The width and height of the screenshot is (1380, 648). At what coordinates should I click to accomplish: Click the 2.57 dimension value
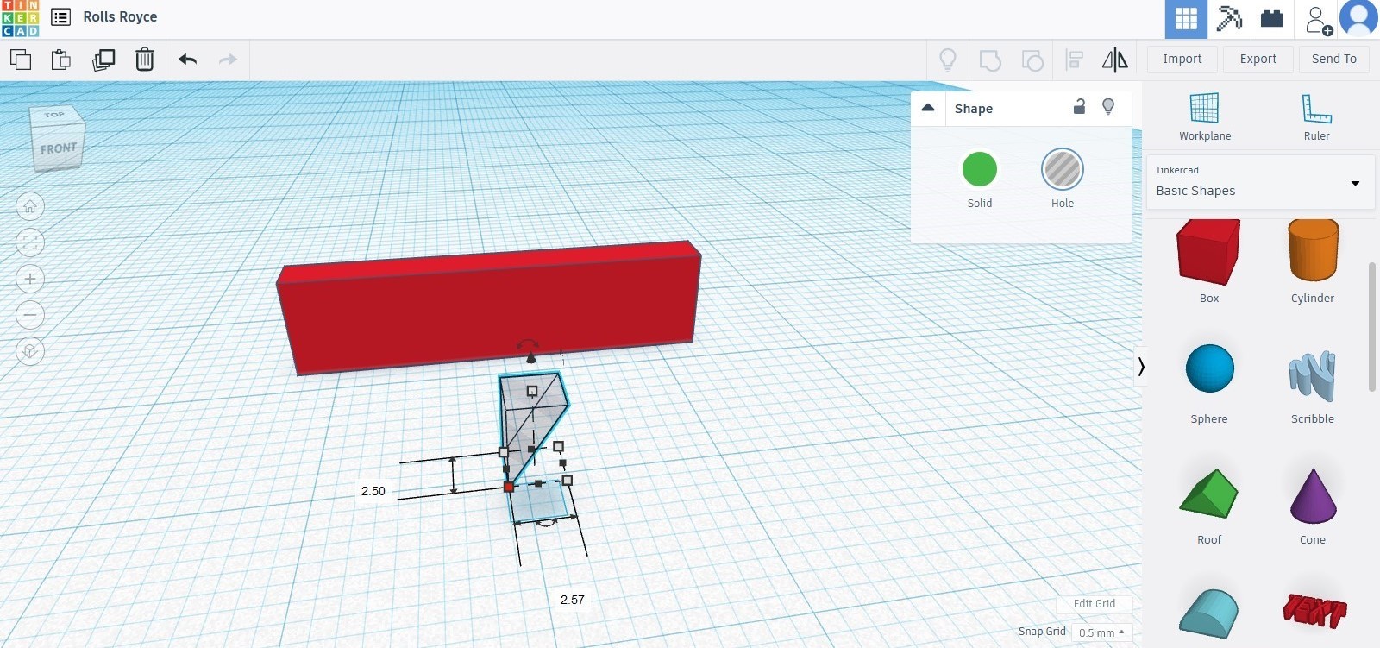pyautogui.click(x=572, y=600)
